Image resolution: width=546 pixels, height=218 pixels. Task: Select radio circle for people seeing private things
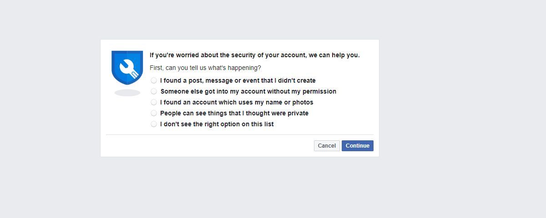(x=154, y=113)
